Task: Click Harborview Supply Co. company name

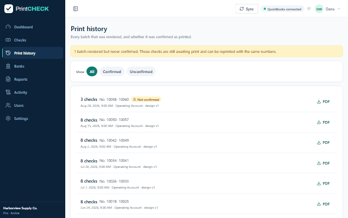Action: 20,208
